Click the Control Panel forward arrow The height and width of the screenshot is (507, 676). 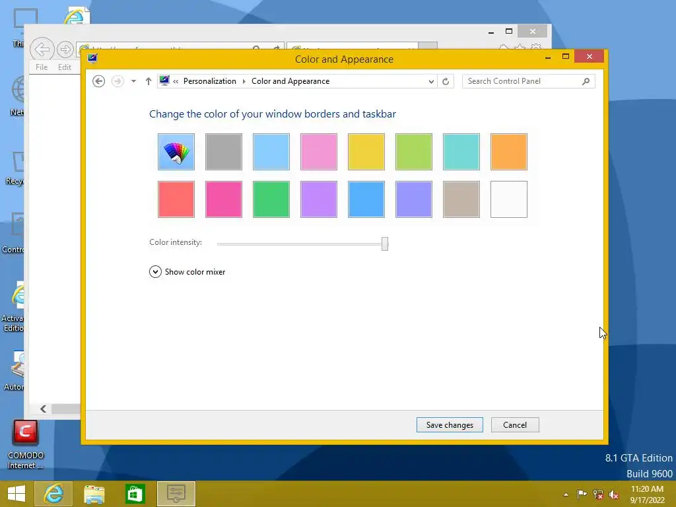click(118, 81)
